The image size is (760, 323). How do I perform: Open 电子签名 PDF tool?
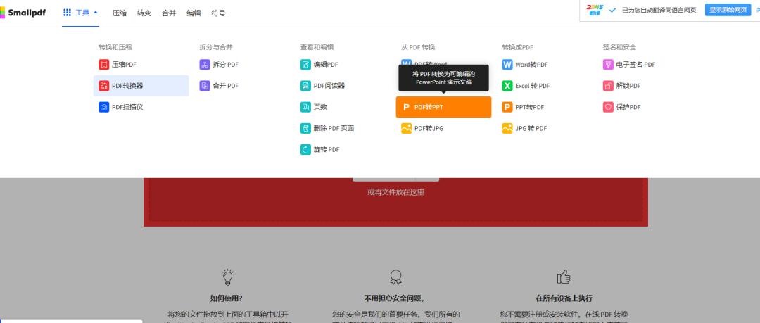pyautogui.click(x=635, y=65)
